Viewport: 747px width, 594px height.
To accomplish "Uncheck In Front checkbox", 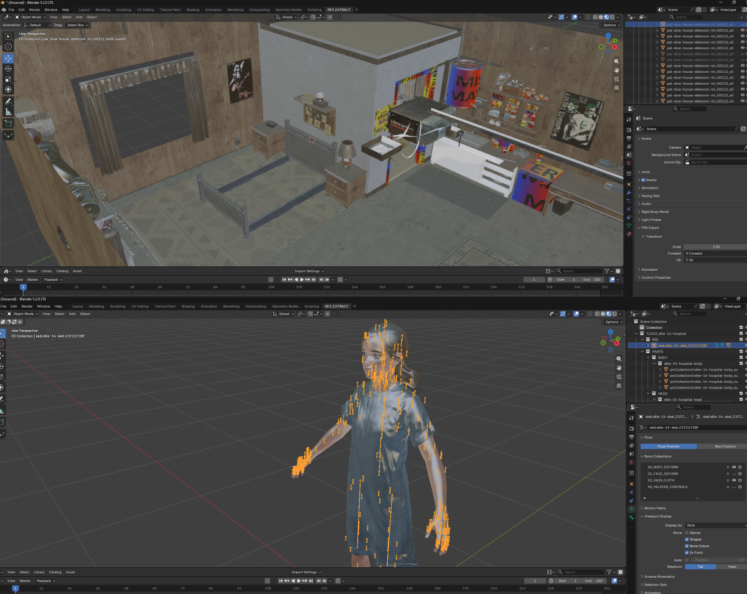I will [x=687, y=552].
